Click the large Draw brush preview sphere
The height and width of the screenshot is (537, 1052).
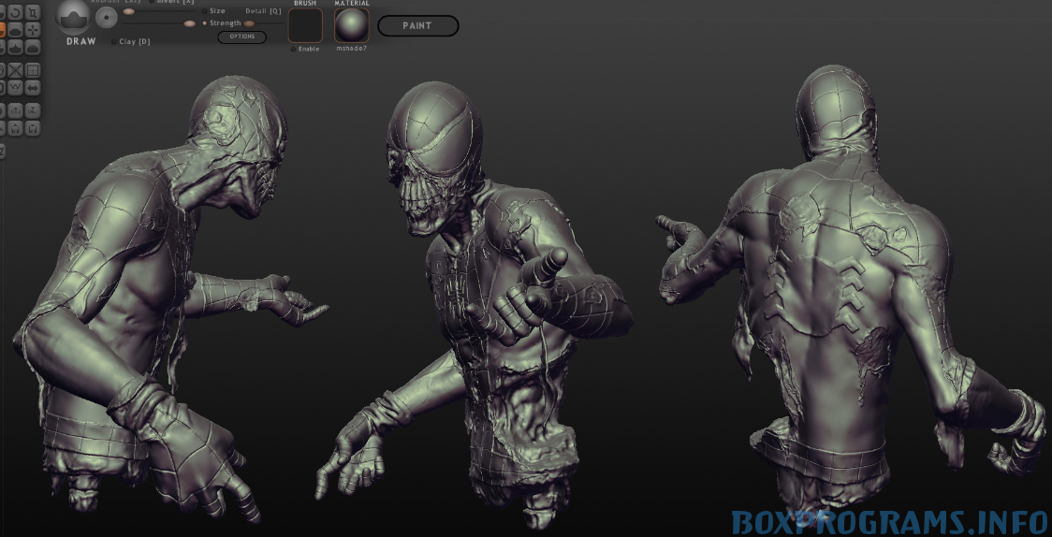coord(73,17)
